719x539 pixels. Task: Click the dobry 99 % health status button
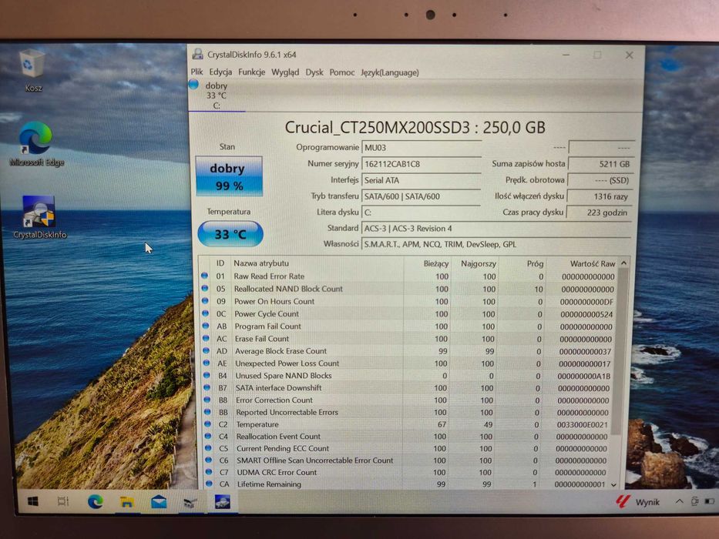229,176
